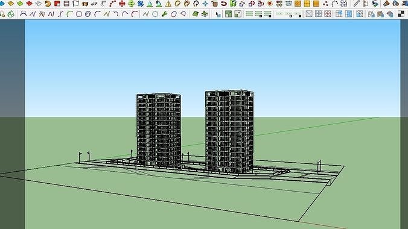
Task: Select the rounded square curve tool icon
Action: pyautogui.click(x=79, y=14)
